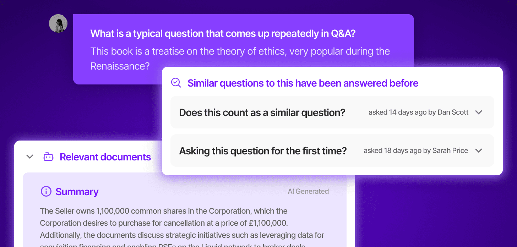Screen dimensions: 517x247
Task: Click the robot icon beside Relevant documents
Action: tap(48, 157)
